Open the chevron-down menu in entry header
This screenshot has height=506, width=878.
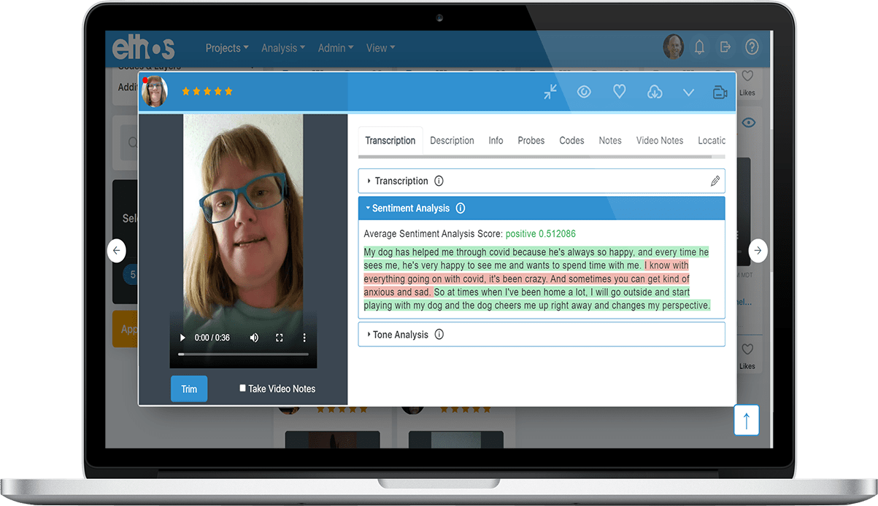(x=688, y=93)
